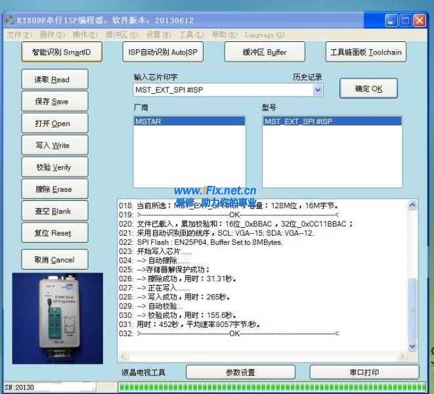Click log line 032 final OK

[x=229, y=334]
